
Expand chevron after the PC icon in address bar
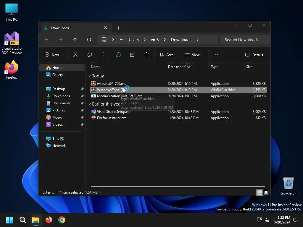click(113, 40)
